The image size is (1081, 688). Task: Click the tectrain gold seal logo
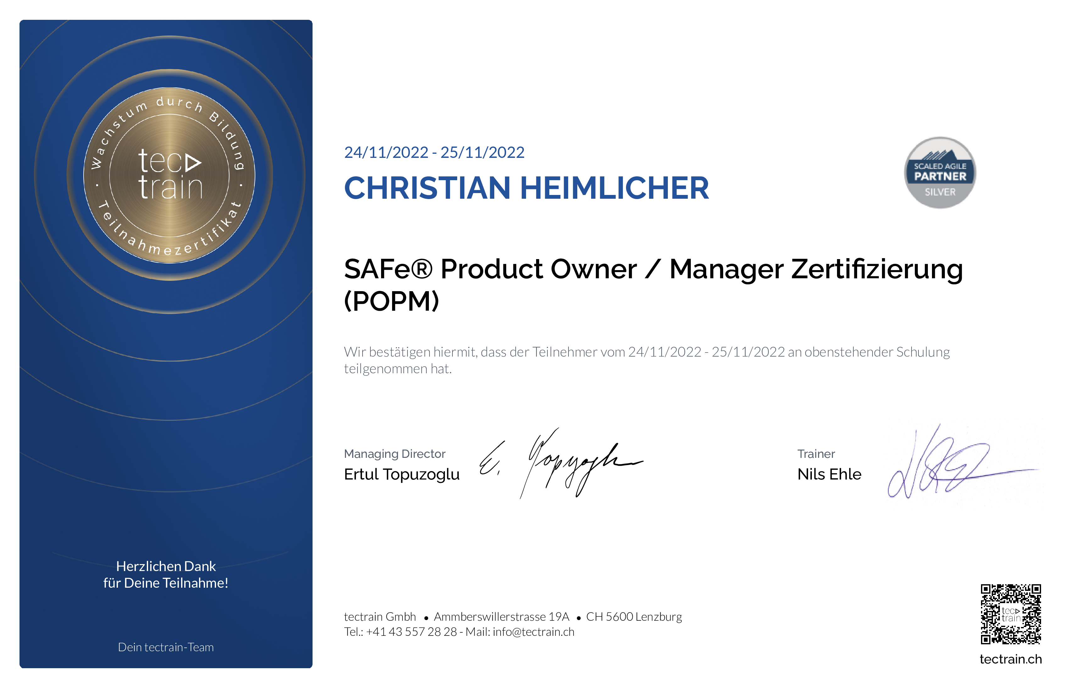click(x=170, y=175)
